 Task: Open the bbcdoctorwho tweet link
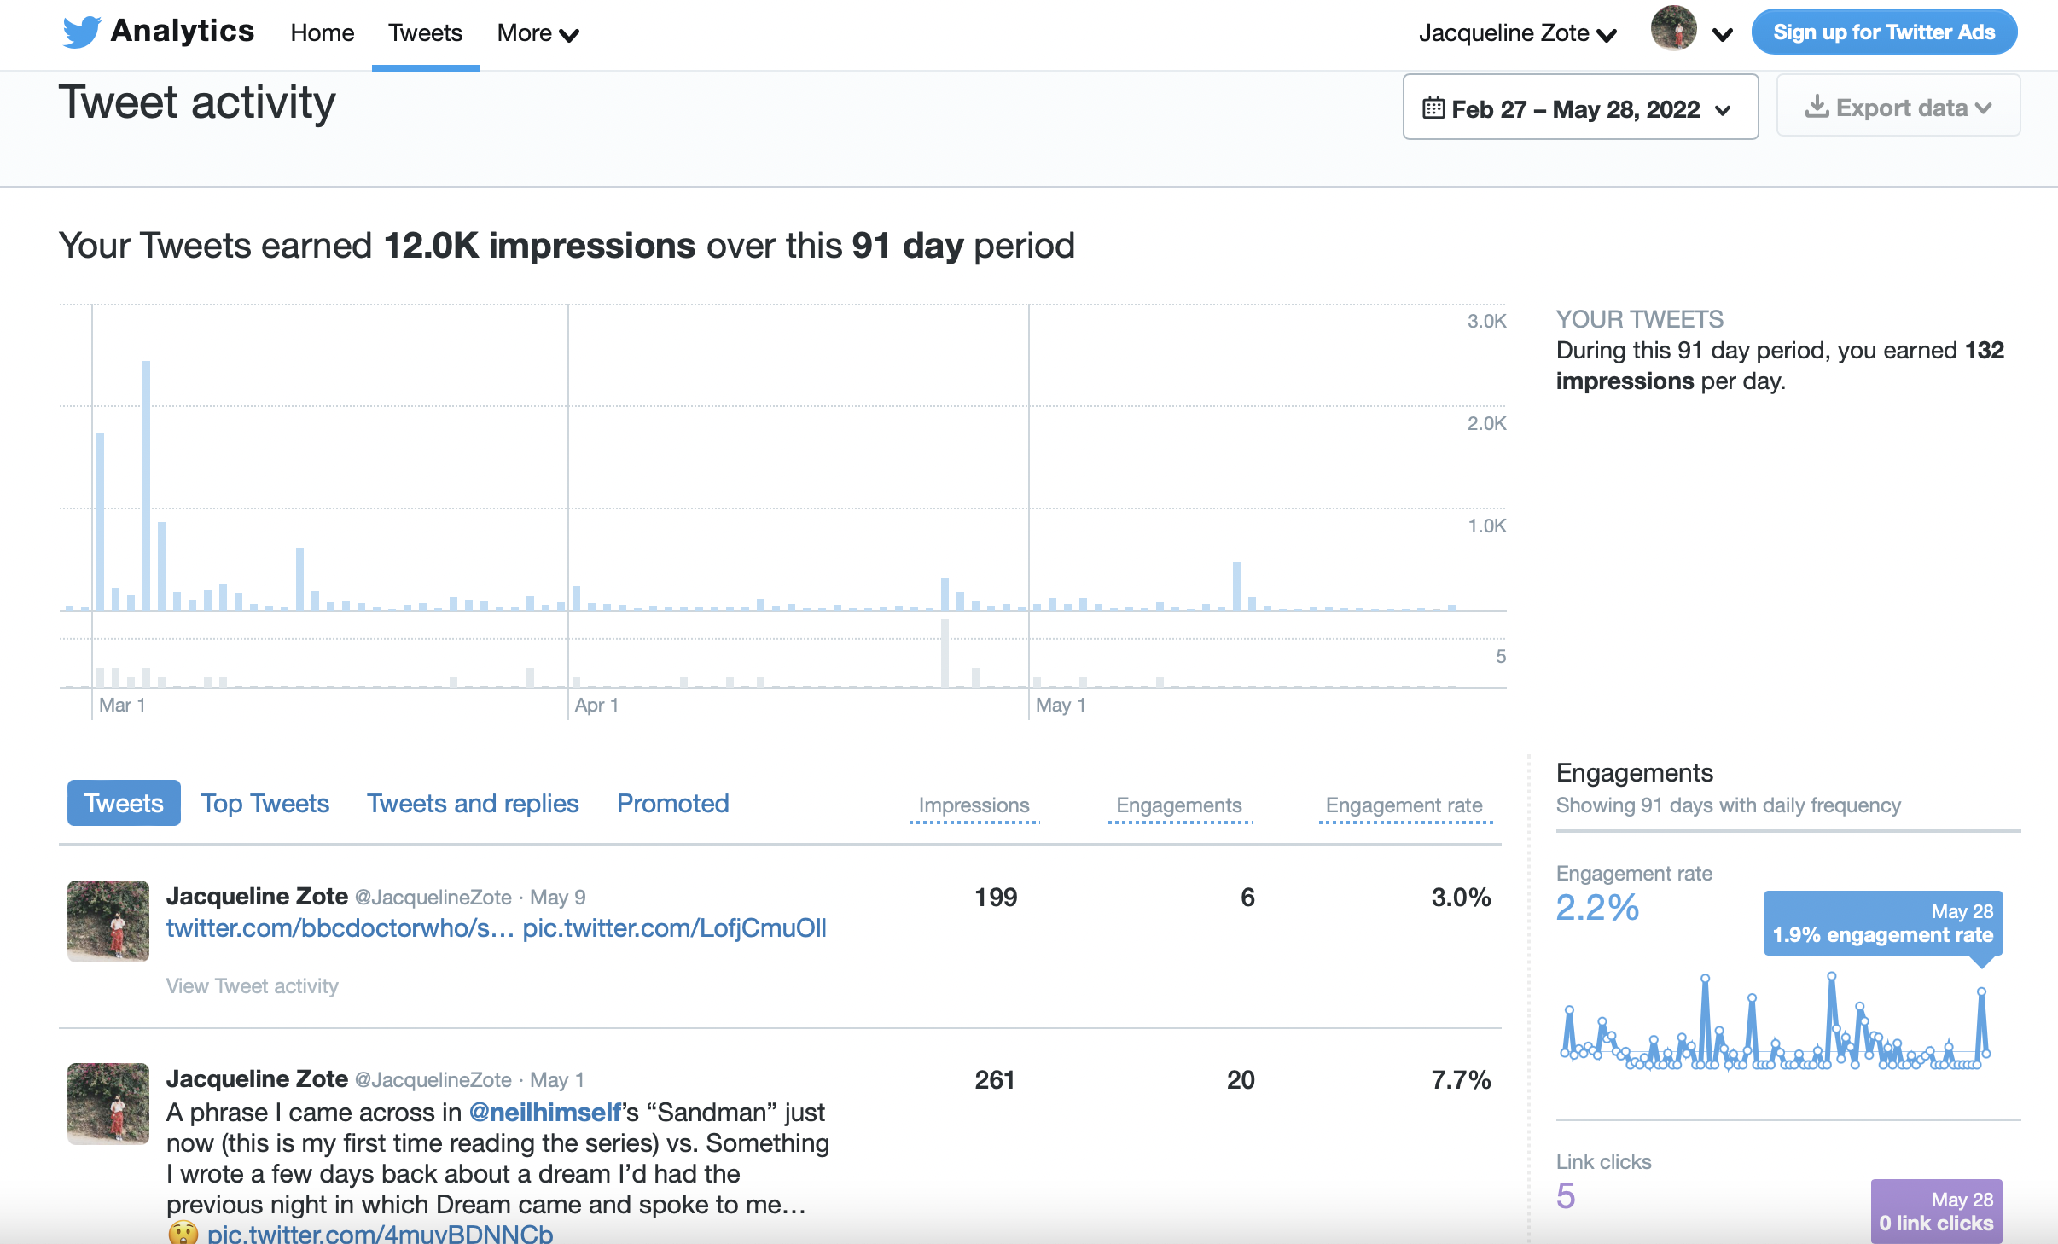coord(340,927)
